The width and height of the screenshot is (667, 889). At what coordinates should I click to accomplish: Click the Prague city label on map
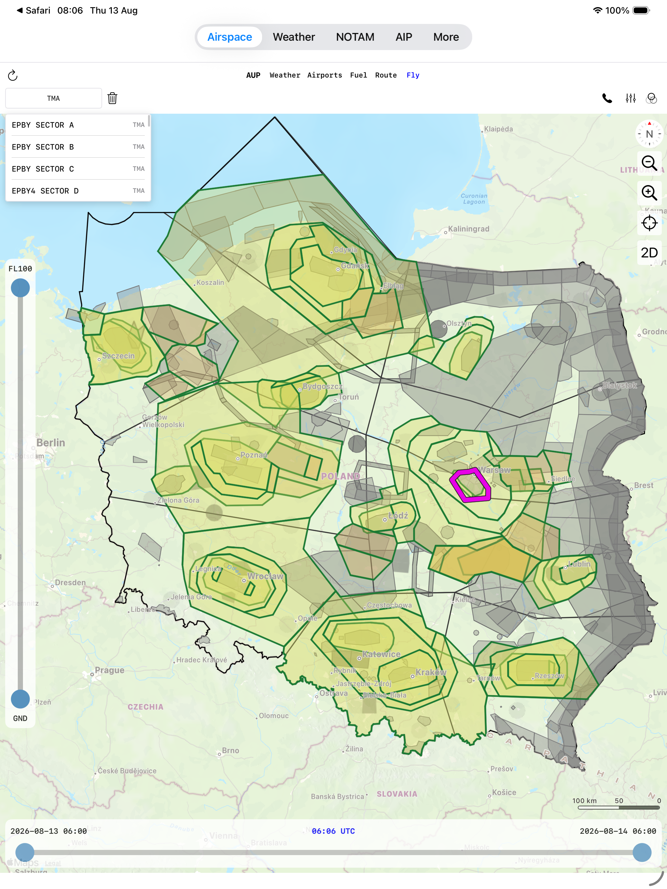[110, 670]
